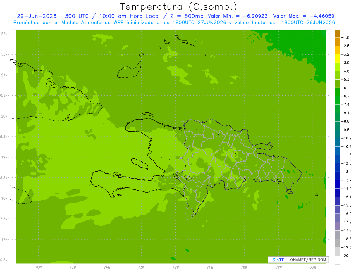351x271 pixels.
Task: Click 'Valor Min. = -6.90922' text
Action: coord(238,16)
